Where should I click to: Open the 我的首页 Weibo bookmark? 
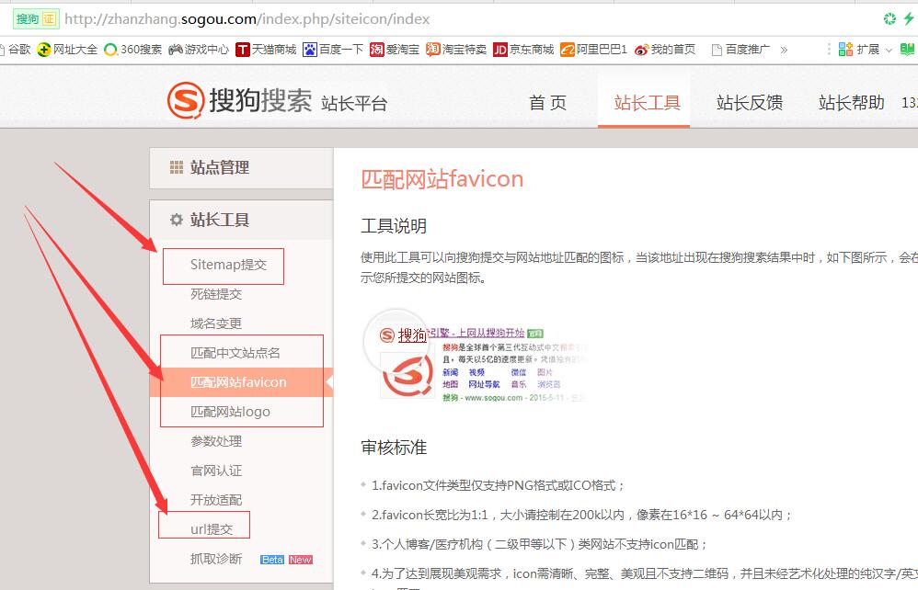coord(665,50)
